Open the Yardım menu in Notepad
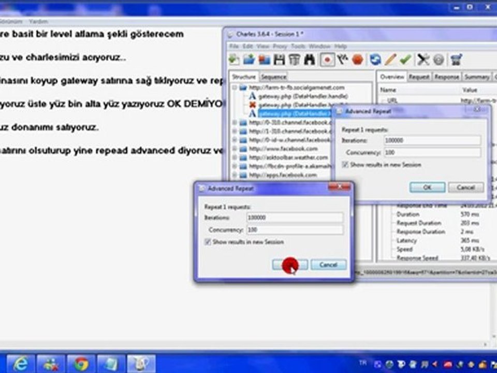Screen dimensions: 497x373 (38, 22)
